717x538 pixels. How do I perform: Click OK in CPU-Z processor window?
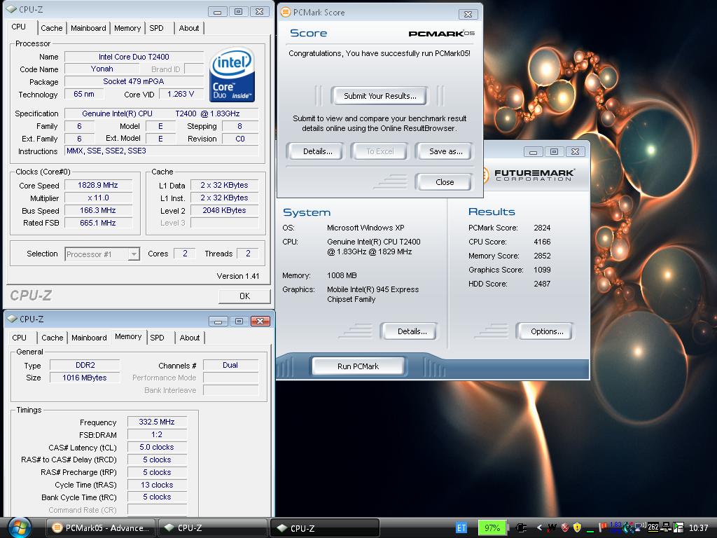(x=244, y=296)
